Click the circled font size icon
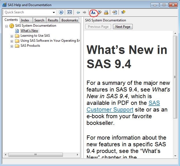Viewport: 180px width, 166px height. point(93,12)
